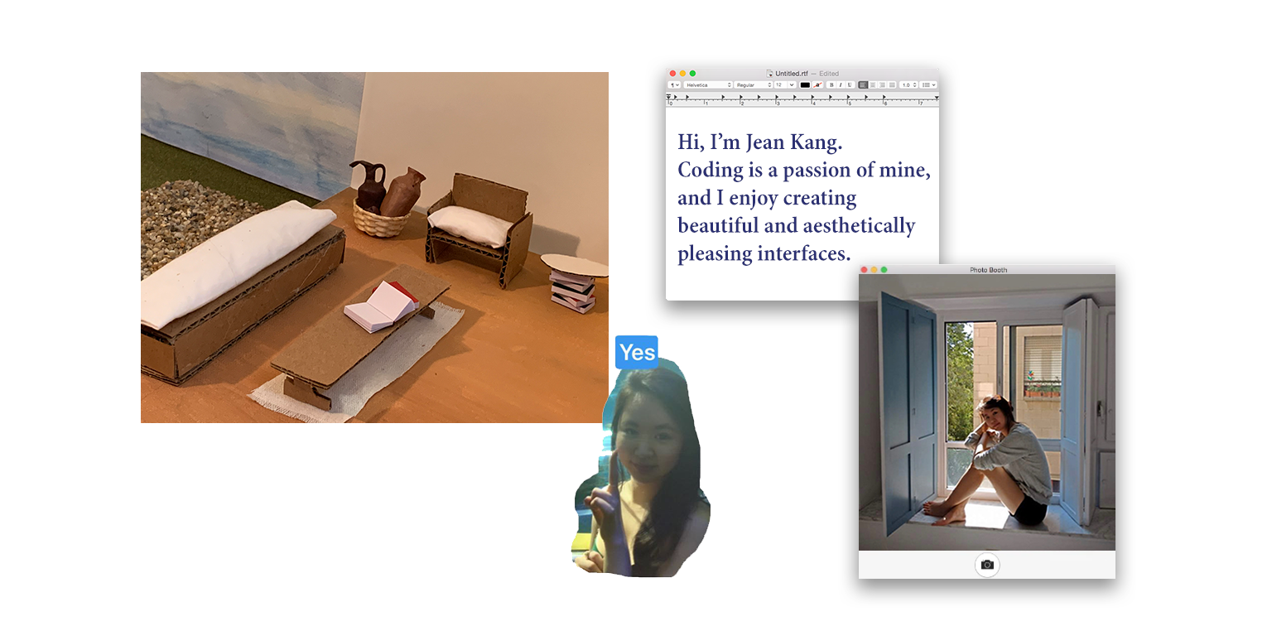The image size is (1272, 621).
Task: Open the Regular typeface dropdown
Action: 754,85
